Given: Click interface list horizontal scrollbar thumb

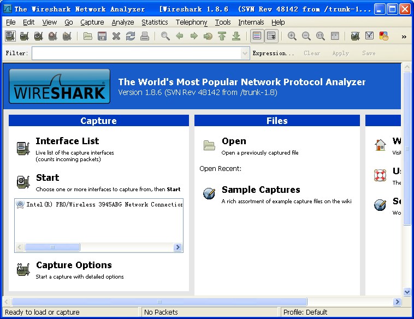Looking at the screenshot, I should pos(52,247).
